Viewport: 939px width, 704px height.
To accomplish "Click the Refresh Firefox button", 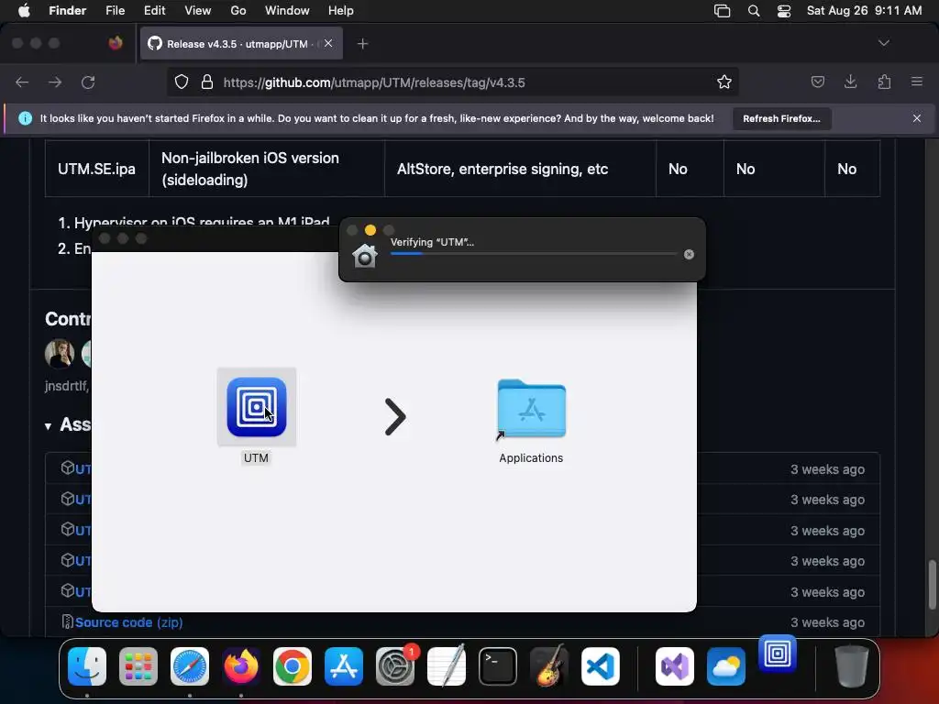I will click(781, 118).
